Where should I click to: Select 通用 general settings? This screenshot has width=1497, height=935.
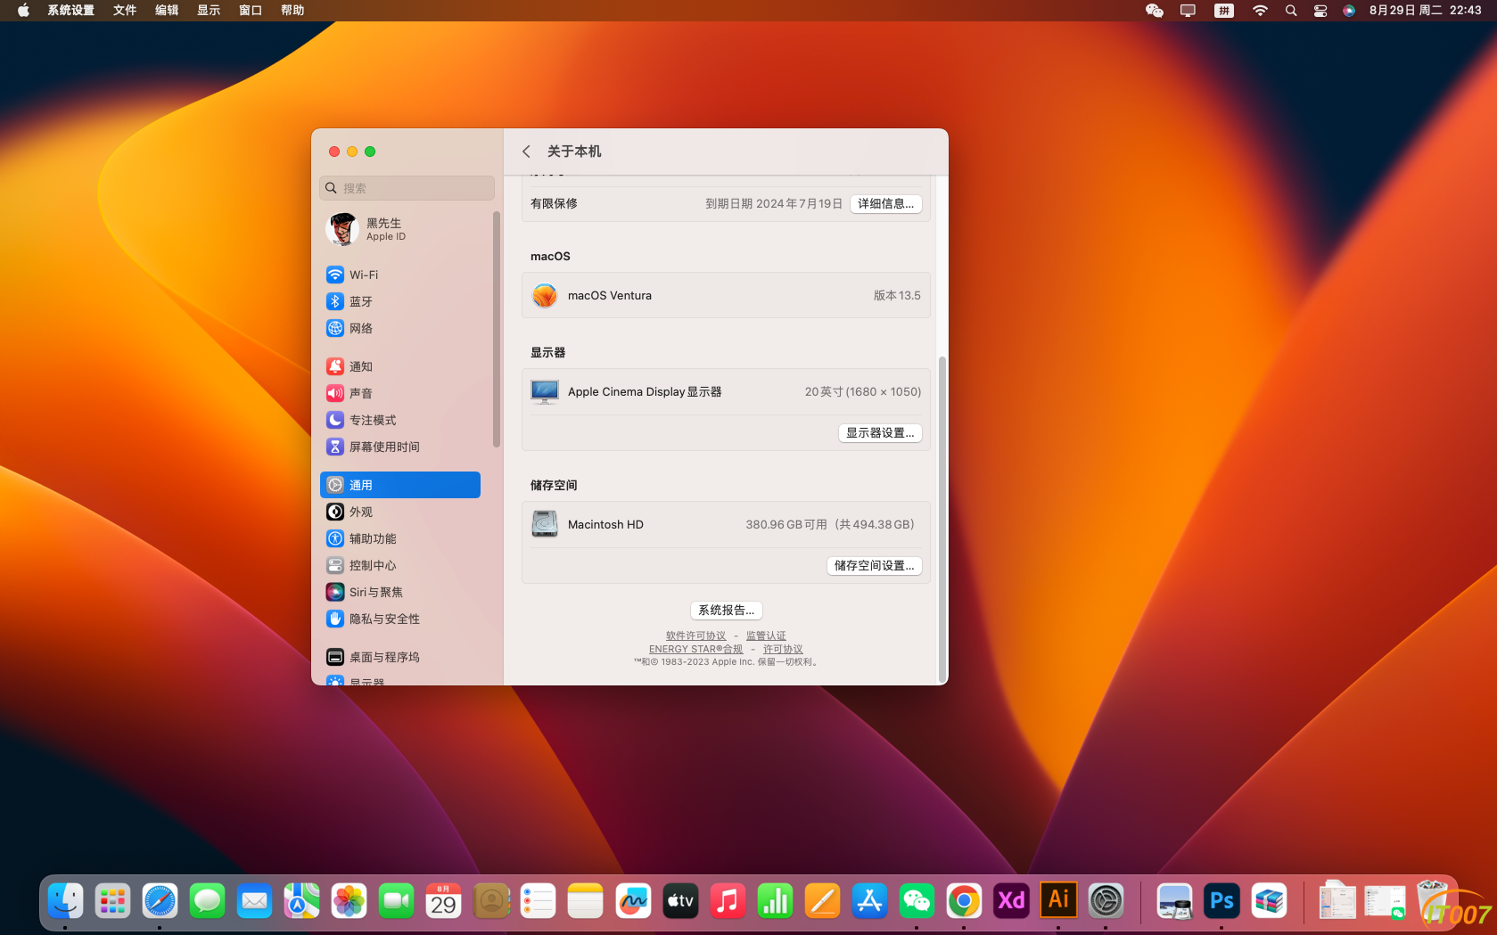pyautogui.click(x=400, y=485)
